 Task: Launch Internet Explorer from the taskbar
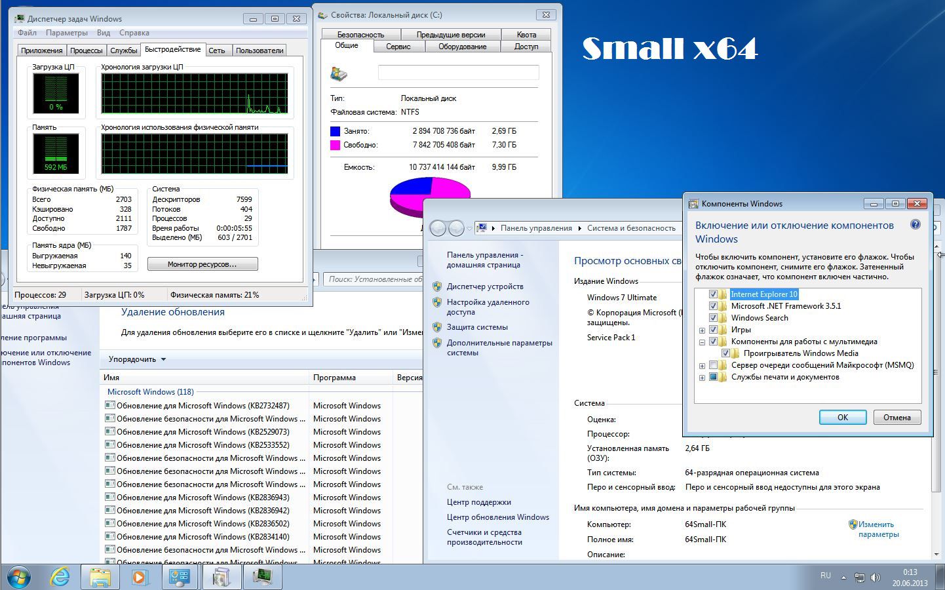click(60, 577)
